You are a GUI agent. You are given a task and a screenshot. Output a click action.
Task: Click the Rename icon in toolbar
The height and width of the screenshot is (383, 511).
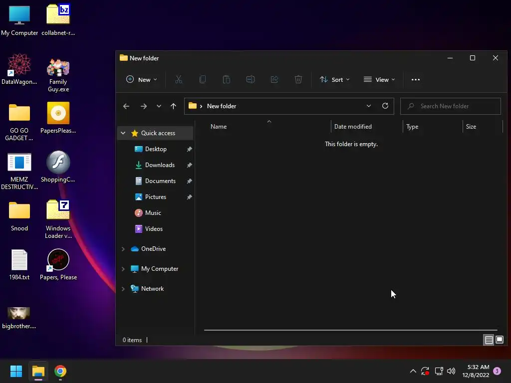251,79
